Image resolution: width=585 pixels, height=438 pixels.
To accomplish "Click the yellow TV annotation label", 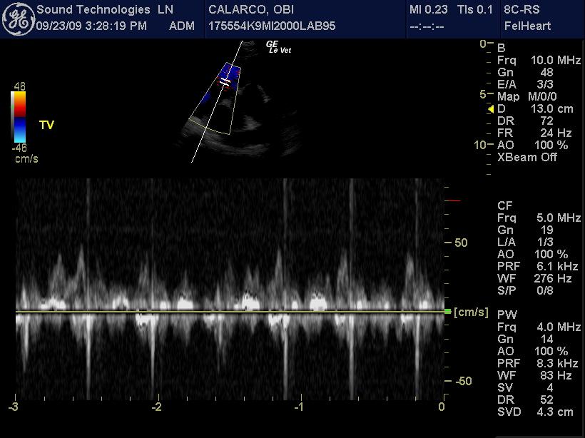I will click(46, 126).
